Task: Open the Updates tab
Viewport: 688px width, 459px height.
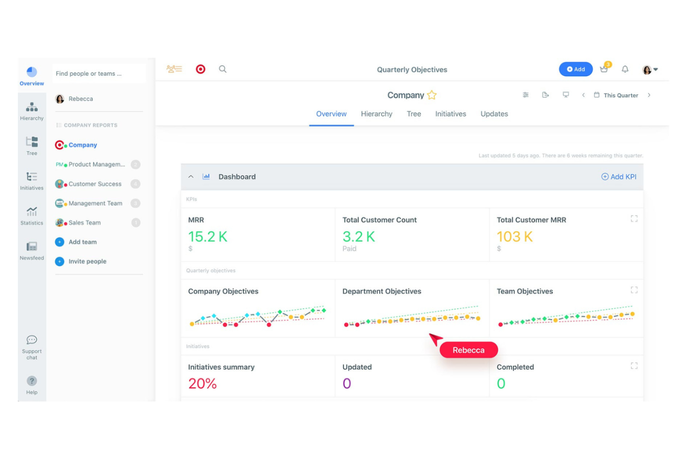Action: pos(494,114)
